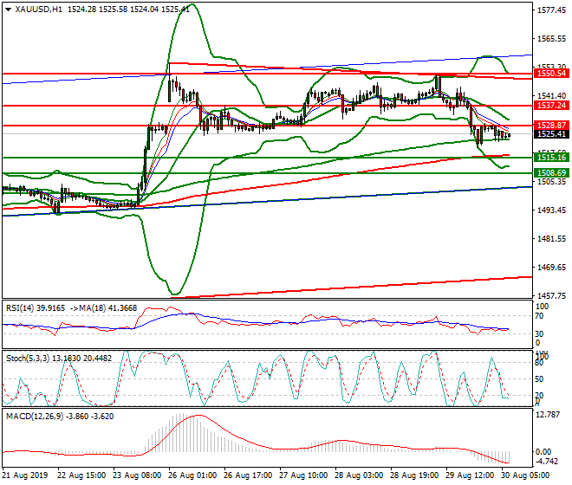Select the 23 Aug 08:00 time axis label
Screen dimensions: 572x485
click(138, 475)
